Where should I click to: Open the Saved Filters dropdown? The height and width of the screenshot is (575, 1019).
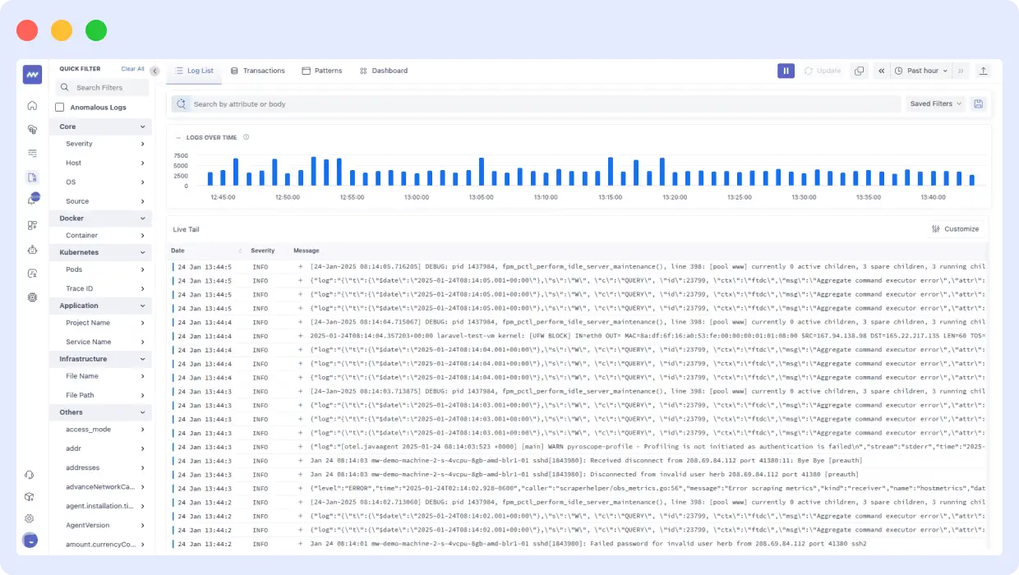coord(935,103)
